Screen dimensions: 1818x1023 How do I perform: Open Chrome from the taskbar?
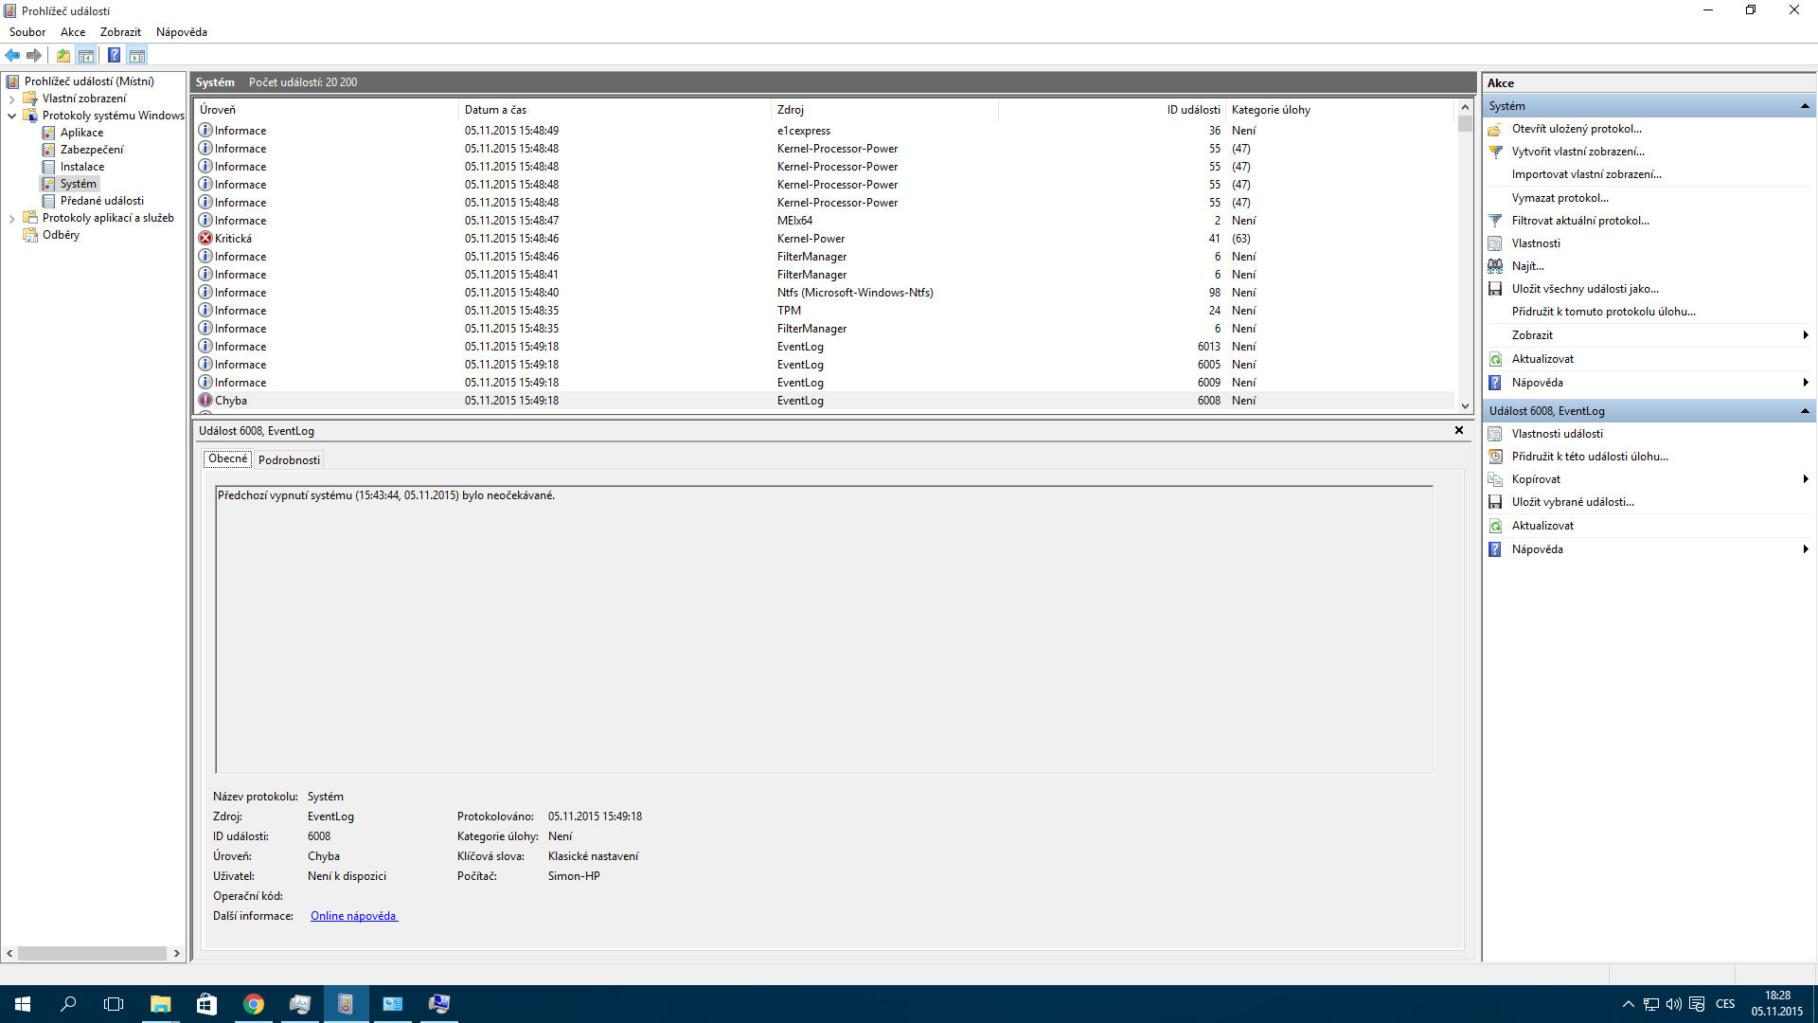[254, 1004]
